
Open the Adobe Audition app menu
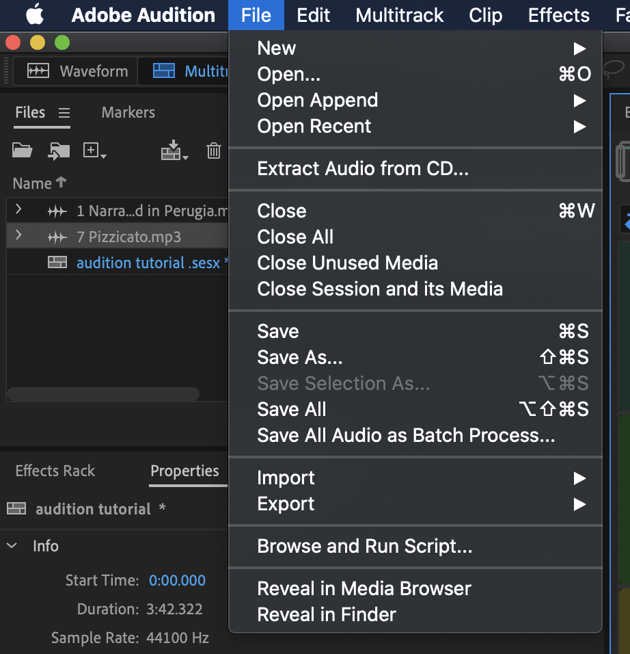coord(143,15)
